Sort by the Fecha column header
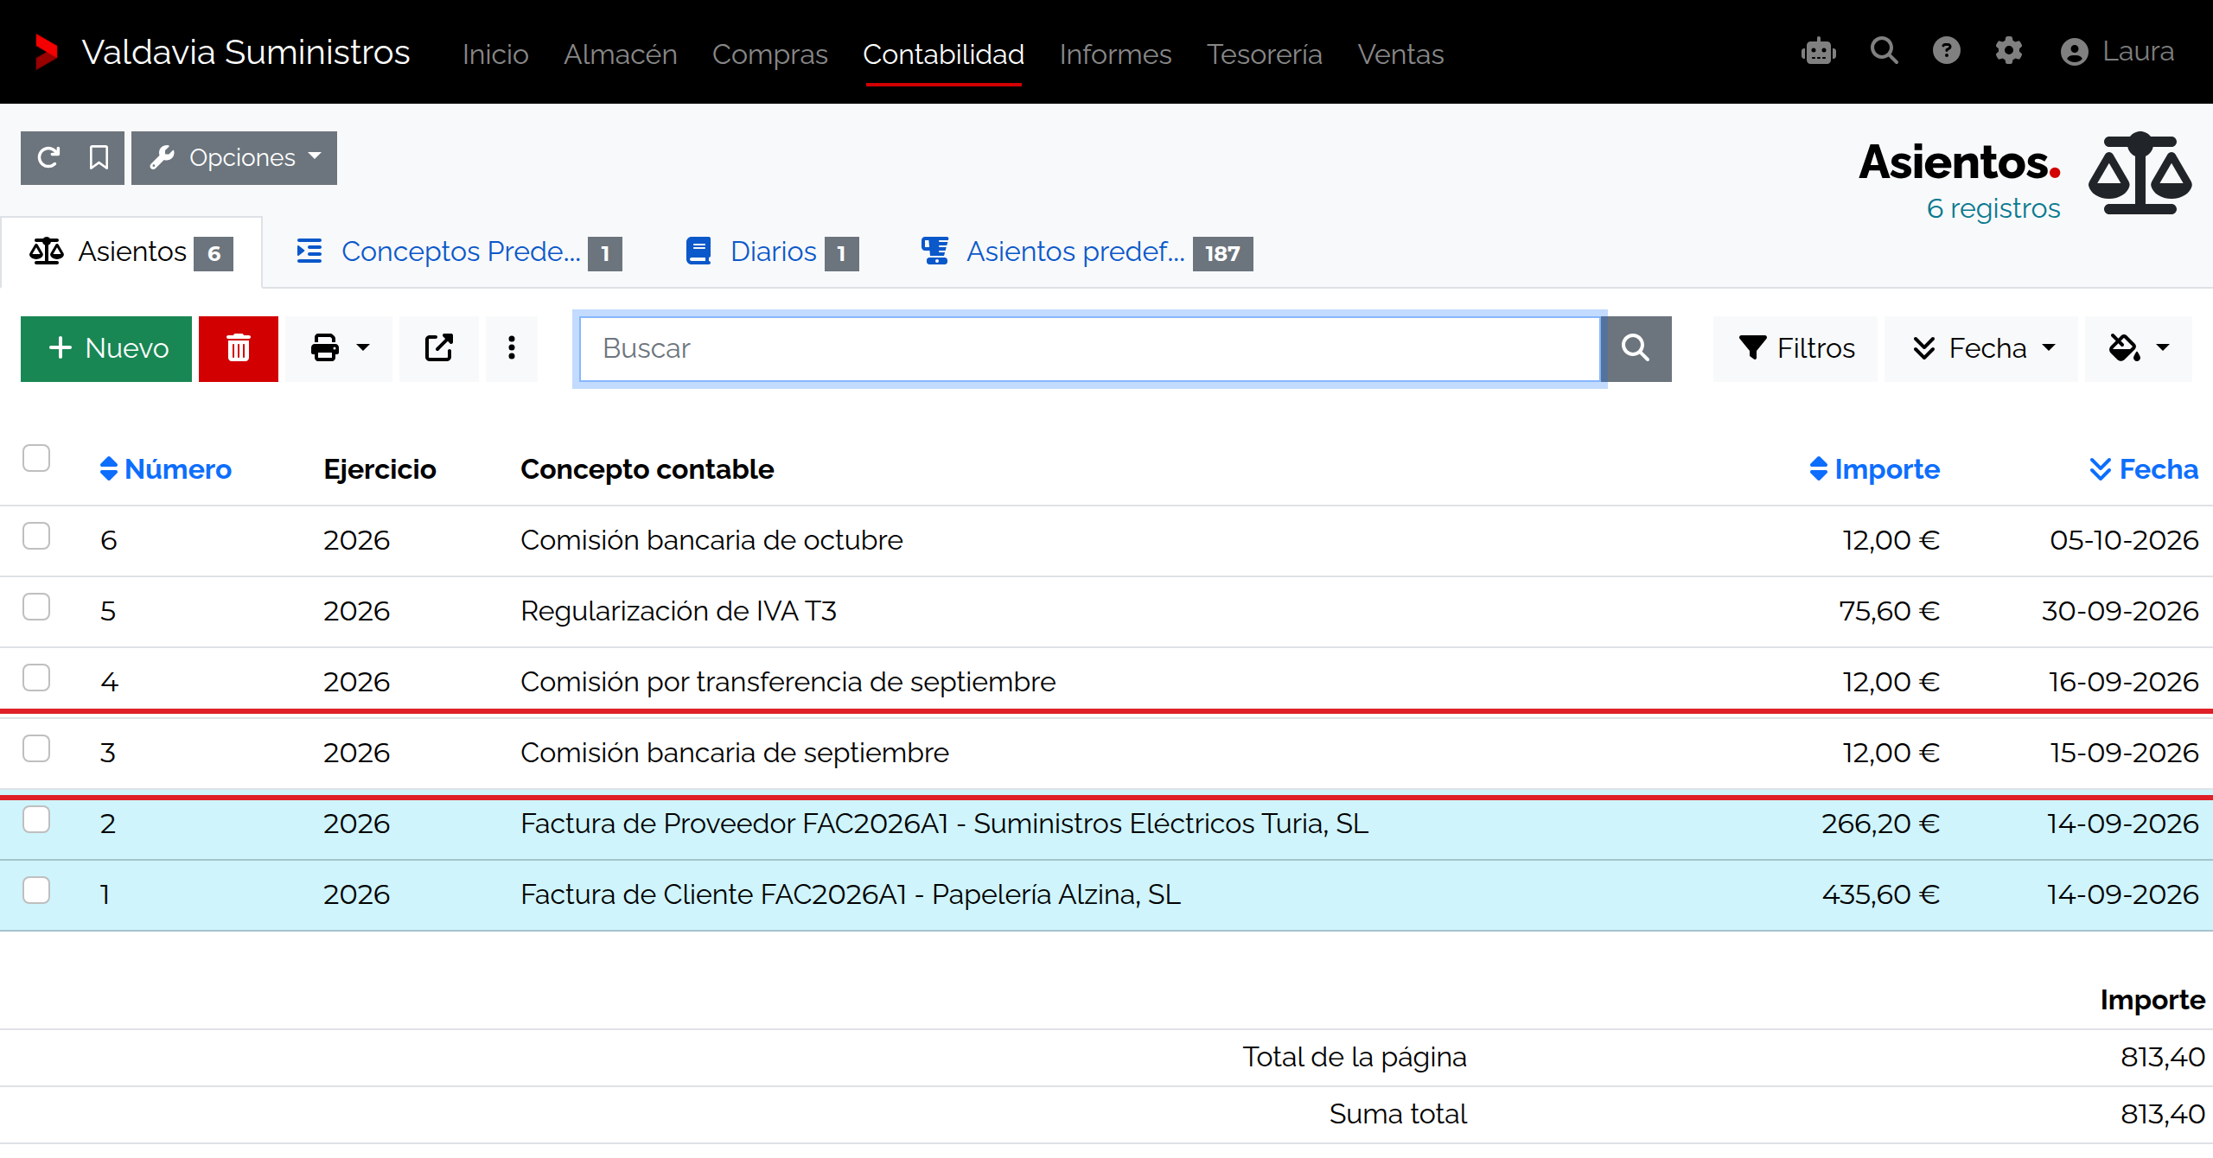 [2144, 469]
